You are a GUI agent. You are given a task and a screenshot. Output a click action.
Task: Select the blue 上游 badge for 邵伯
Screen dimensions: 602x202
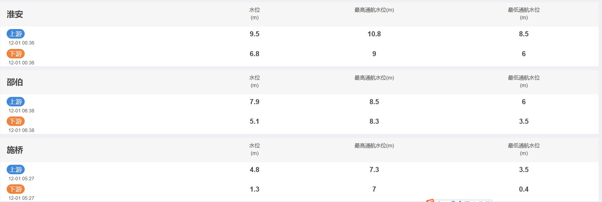pyautogui.click(x=16, y=102)
